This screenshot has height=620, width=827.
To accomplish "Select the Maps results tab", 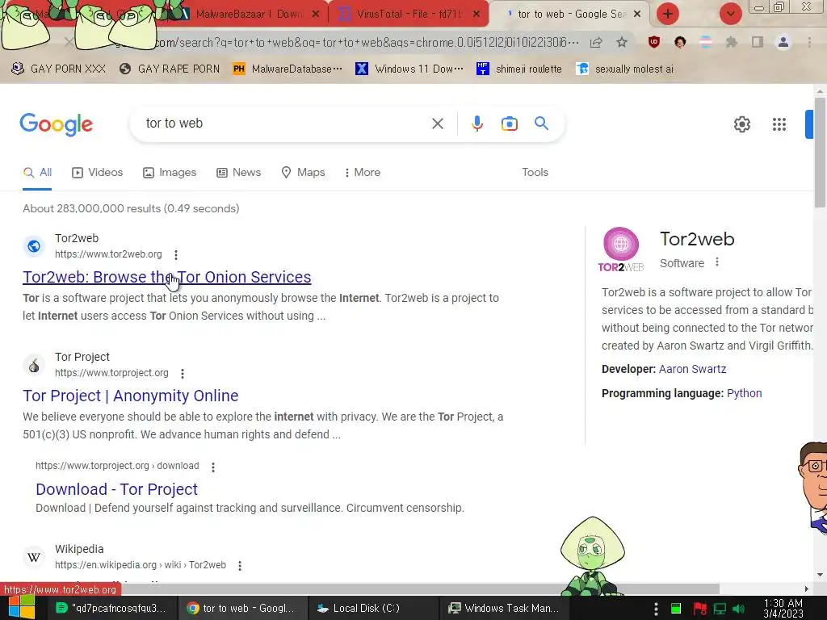I will click(303, 173).
